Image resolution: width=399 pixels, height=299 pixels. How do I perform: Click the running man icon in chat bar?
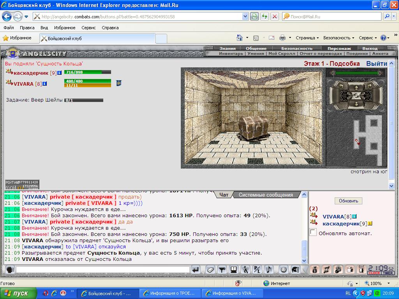click(x=245, y=270)
